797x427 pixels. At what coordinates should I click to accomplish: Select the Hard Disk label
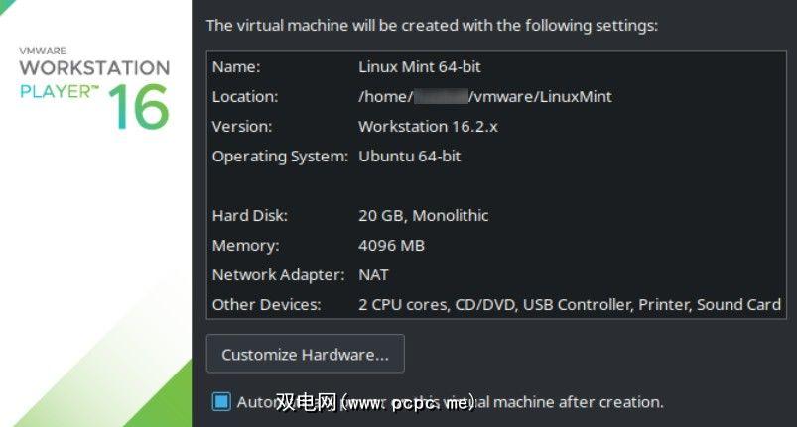point(250,216)
